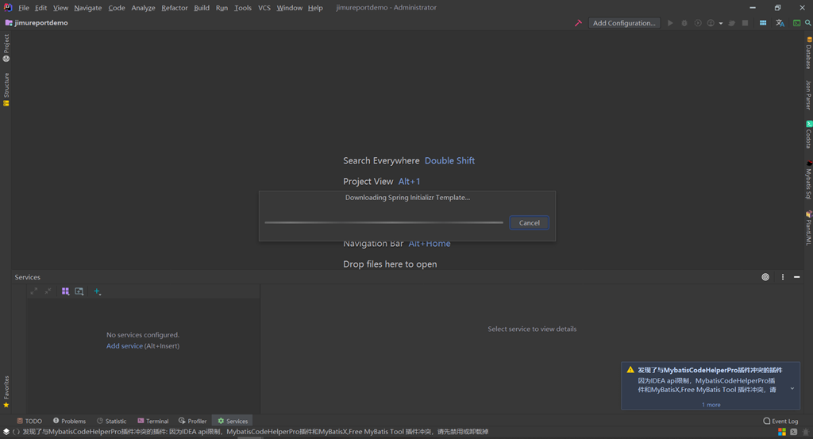This screenshot has height=439, width=813.
Task: Open the Favorites tool window tab
Action: [6, 391]
